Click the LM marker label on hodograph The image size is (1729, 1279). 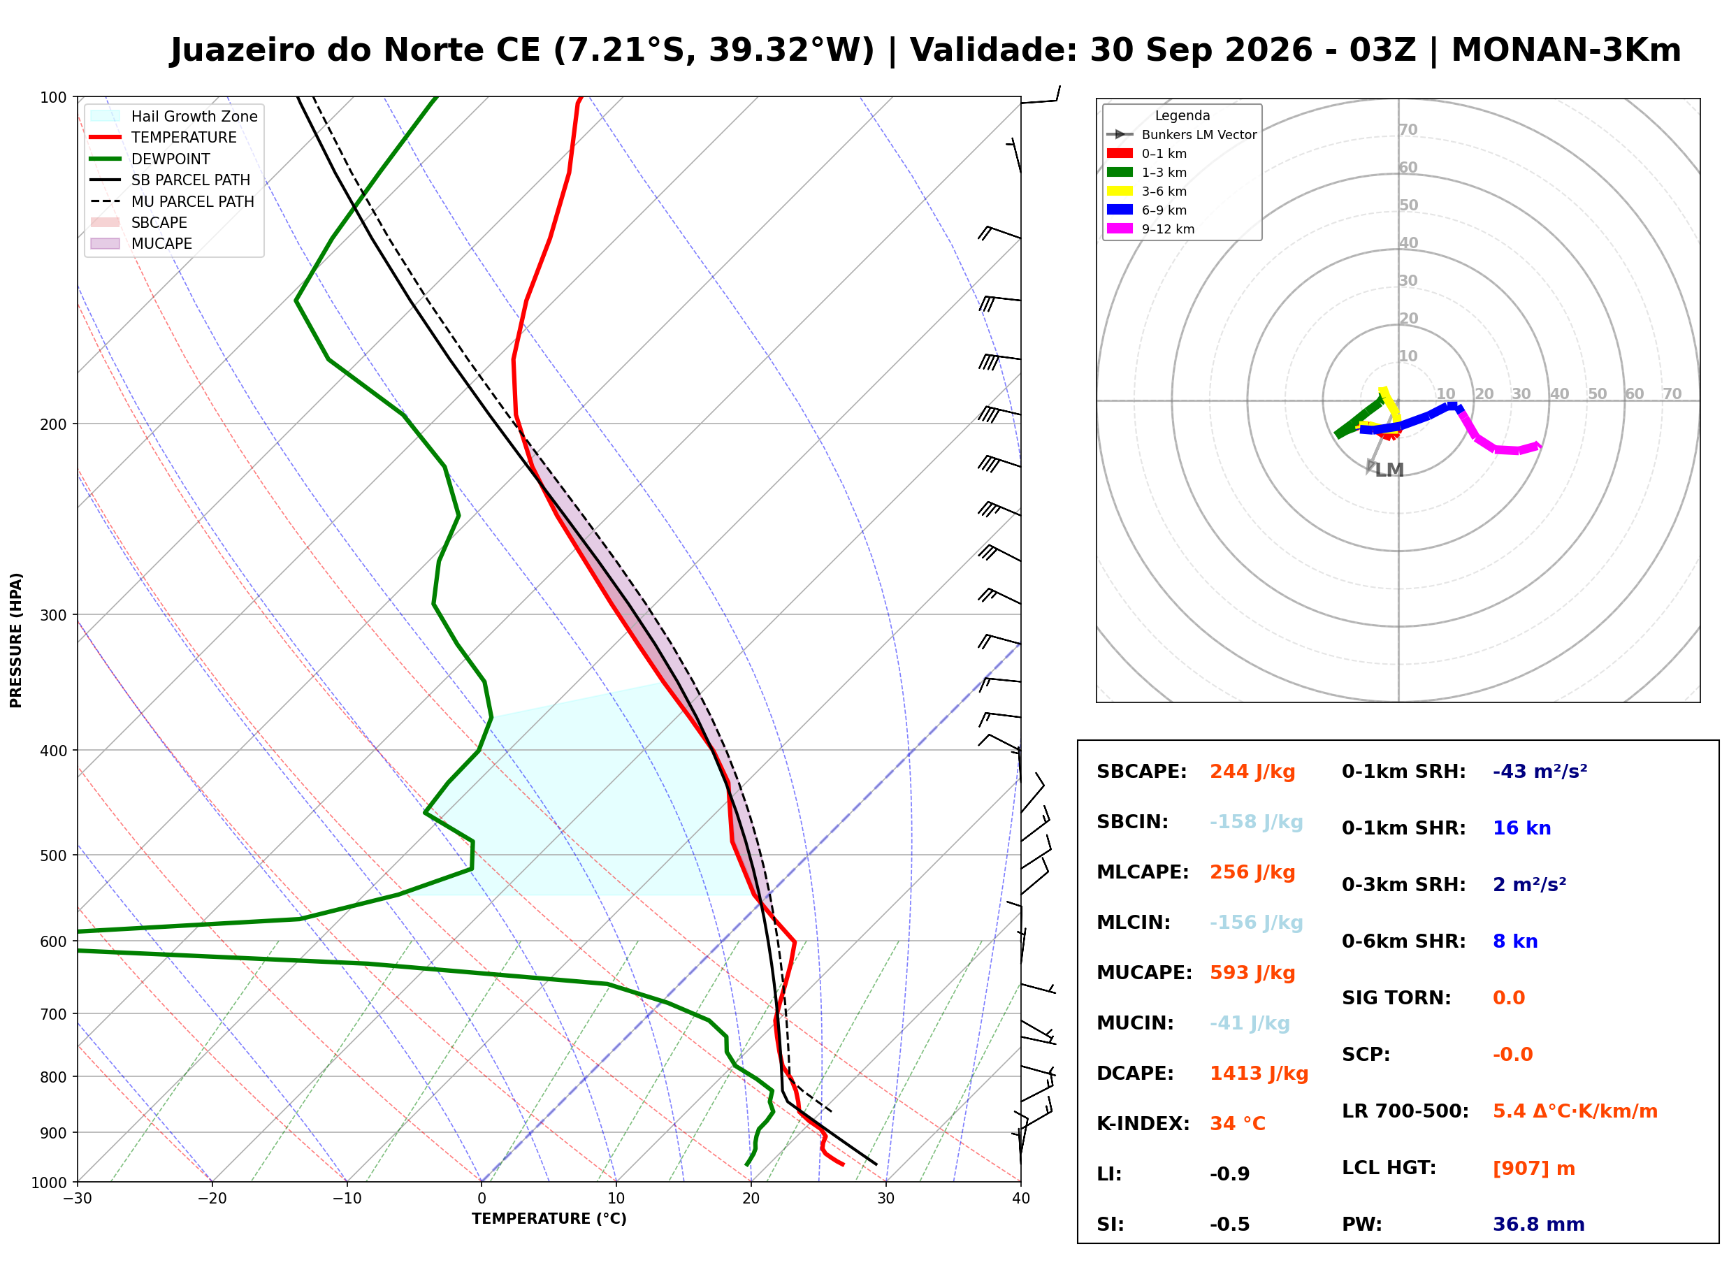[x=1389, y=470]
